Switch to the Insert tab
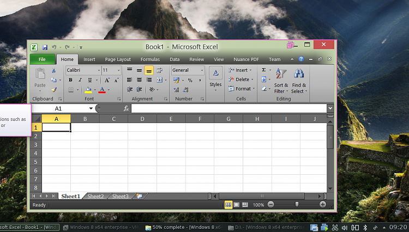The width and height of the screenshot is (409, 232). (89, 59)
